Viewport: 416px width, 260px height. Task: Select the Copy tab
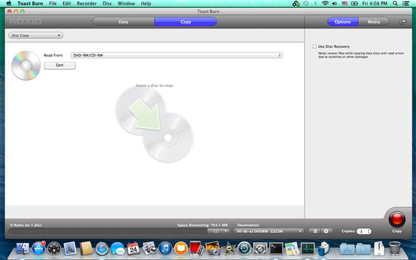point(185,22)
